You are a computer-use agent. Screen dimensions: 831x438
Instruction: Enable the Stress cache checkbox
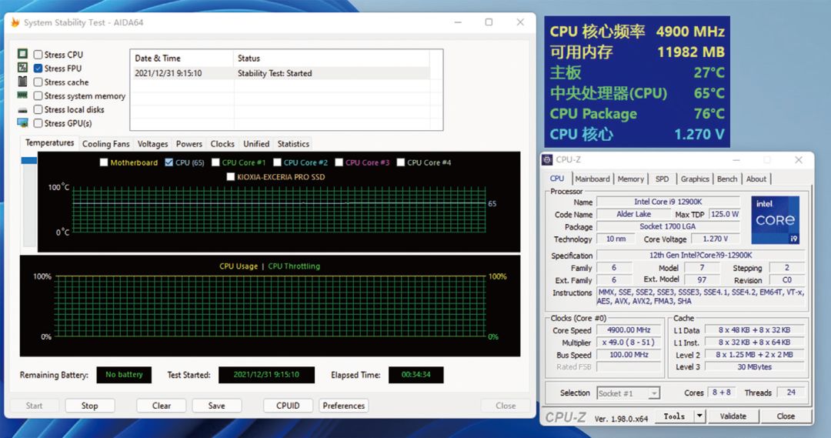[38, 82]
